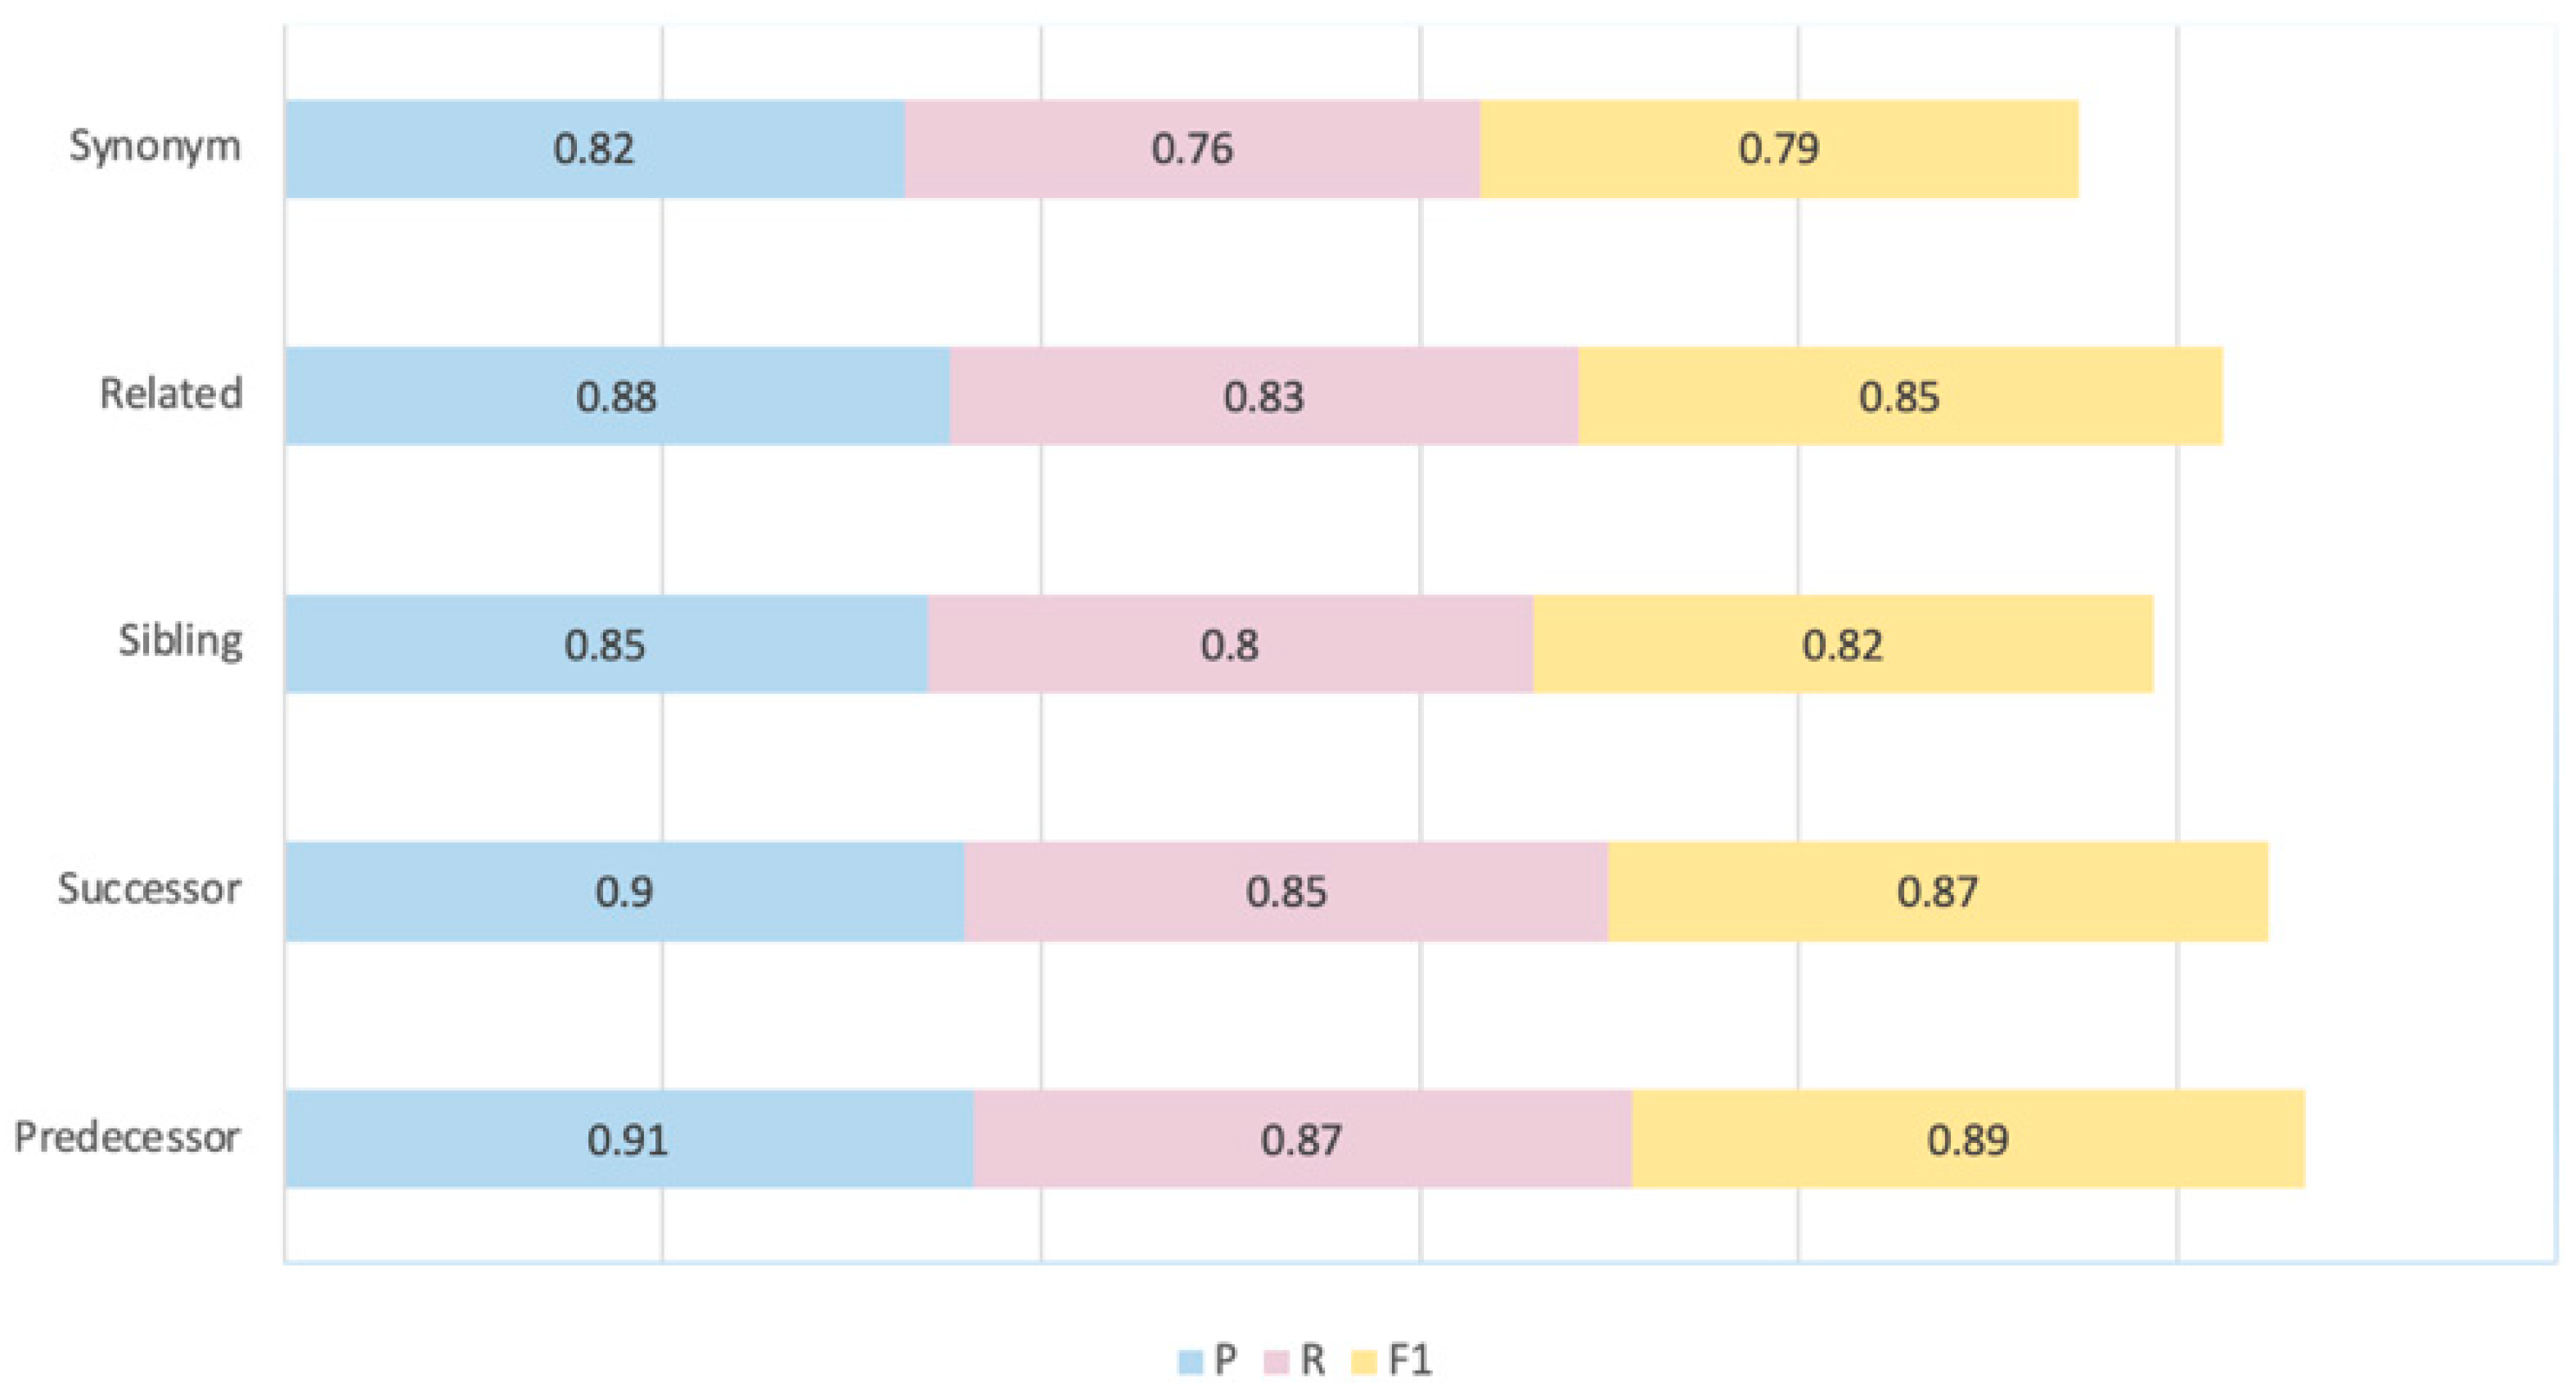Select the Sibling recall bar 0.8
The width and height of the screenshot is (2576, 1399).
pyautogui.click(x=1231, y=644)
